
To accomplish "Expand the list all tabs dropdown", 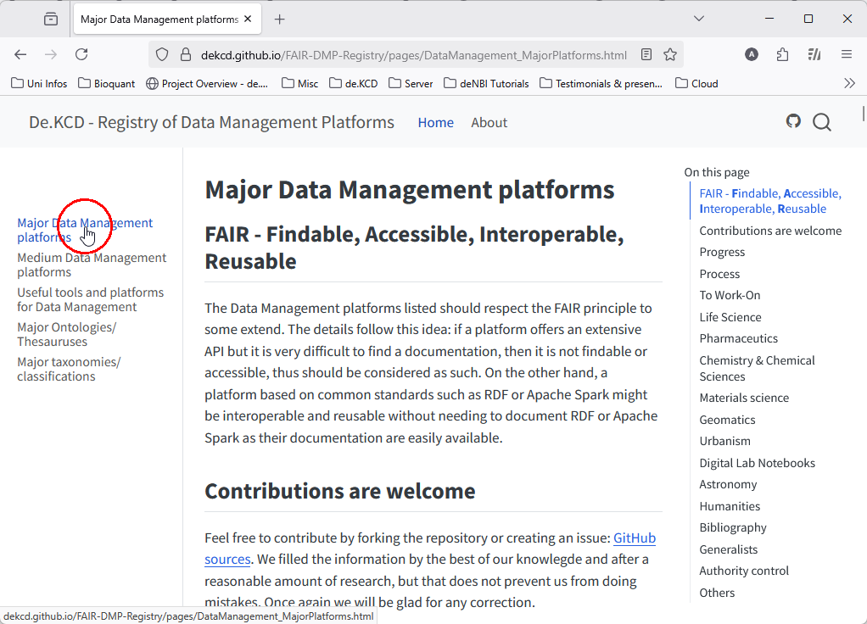I will (x=699, y=19).
